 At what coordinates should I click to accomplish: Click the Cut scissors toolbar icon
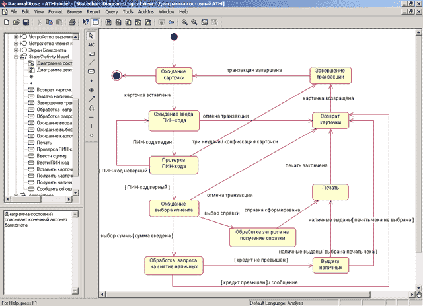coord(39,22)
